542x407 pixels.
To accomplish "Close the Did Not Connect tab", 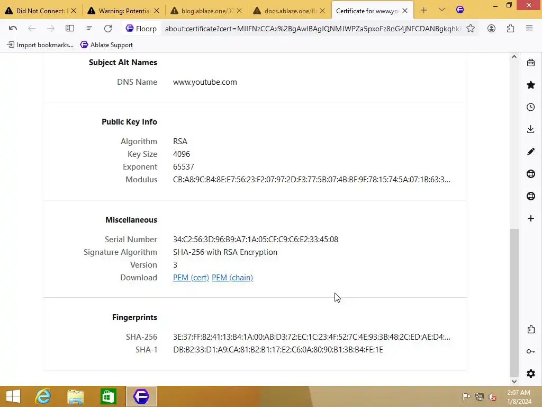I will pyautogui.click(x=74, y=11).
